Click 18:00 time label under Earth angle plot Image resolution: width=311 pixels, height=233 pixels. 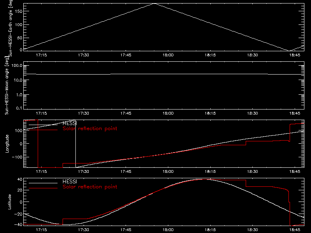[x=168, y=55]
